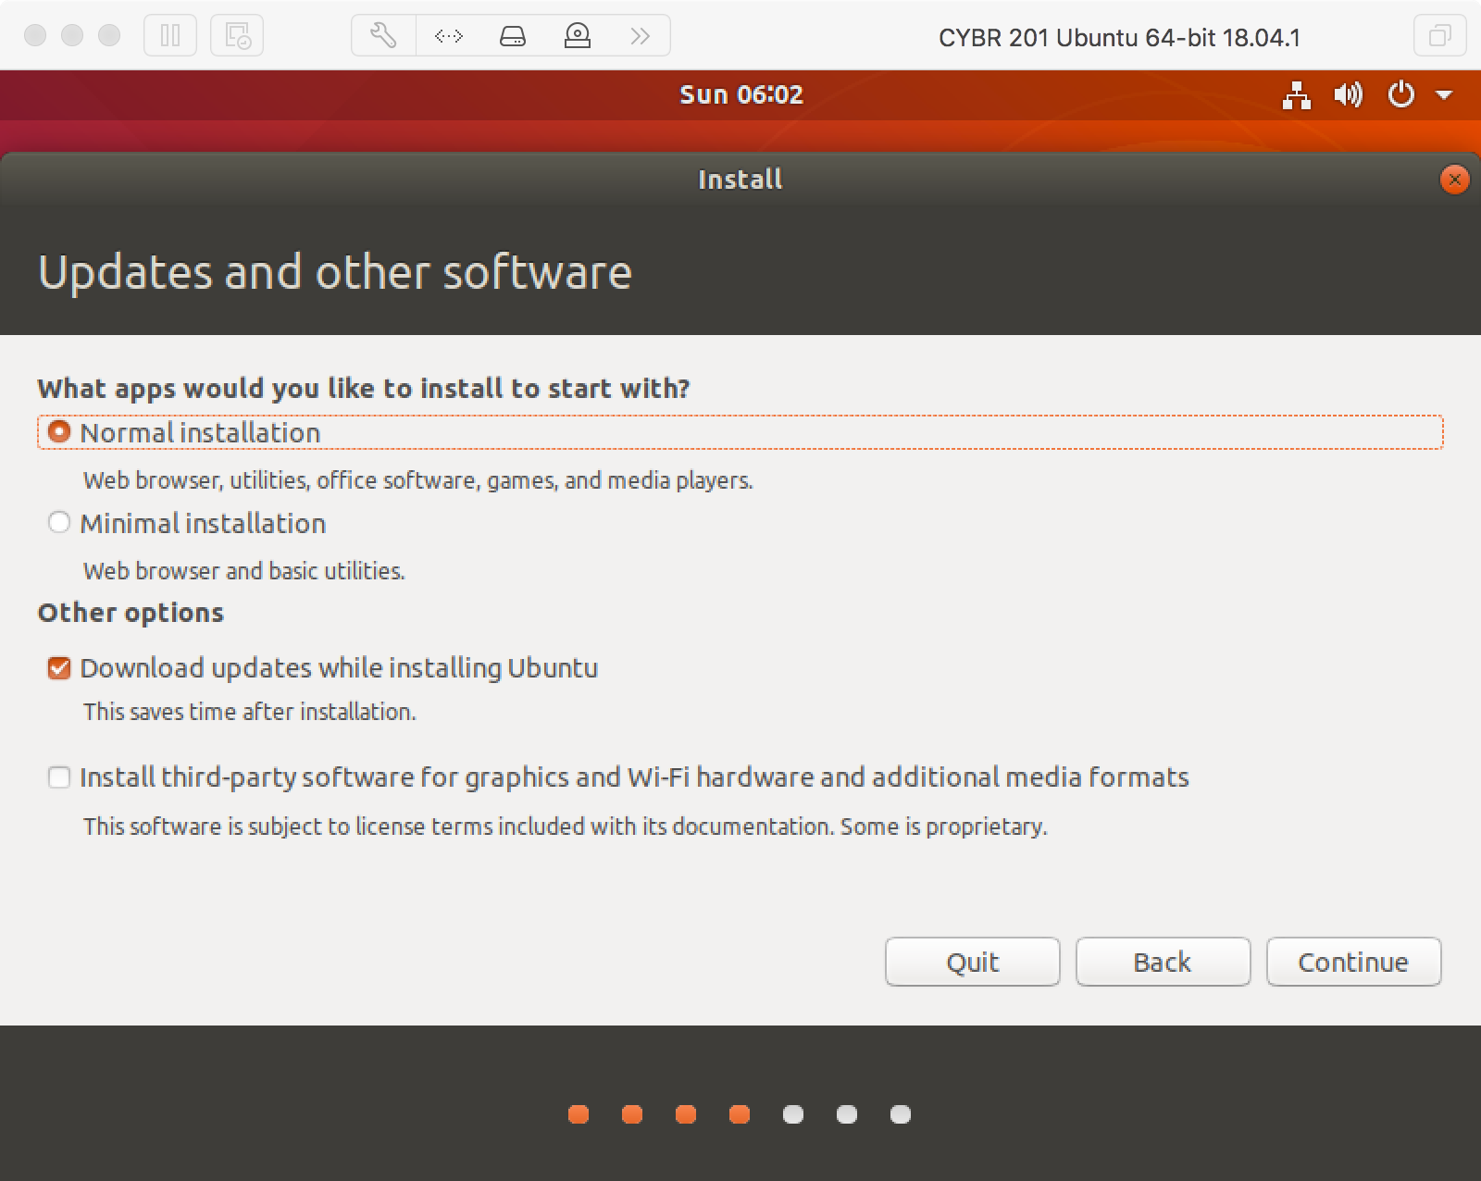Enable Install third-party software checkbox
This screenshot has height=1181, width=1481.
pyautogui.click(x=59, y=777)
